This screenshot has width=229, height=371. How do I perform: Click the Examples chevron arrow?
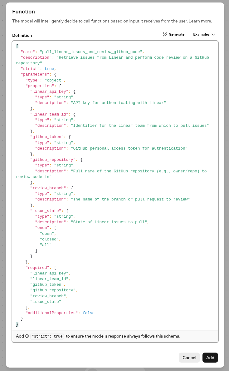coord(213,34)
